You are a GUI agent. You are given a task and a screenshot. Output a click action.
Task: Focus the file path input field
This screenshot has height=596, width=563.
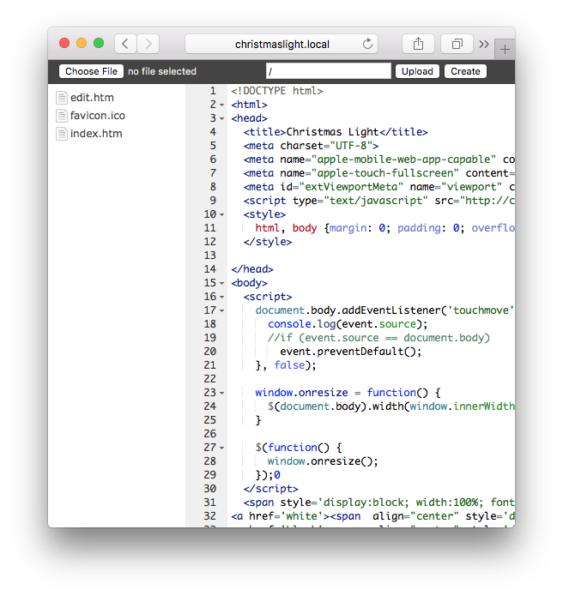[x=328, y=71]
